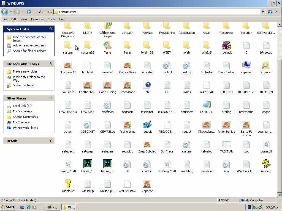Viewport: 282px width, 211px height.
Task: Switch to the P... taskbar button
Action: [x=53, y=207]
